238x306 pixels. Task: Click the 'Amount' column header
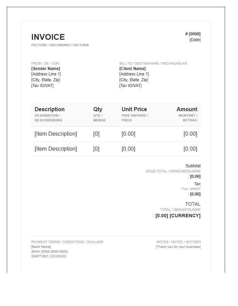pyautogui.click(x=187, y=109)
